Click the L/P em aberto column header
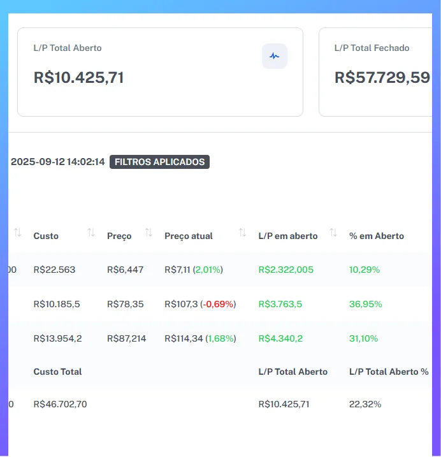This screenshot has width=441, height=457. coord(288,236)
